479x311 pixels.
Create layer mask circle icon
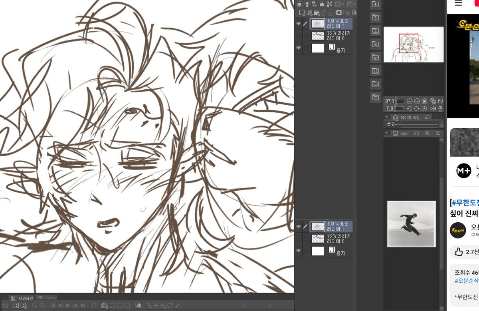pos(339,13)
